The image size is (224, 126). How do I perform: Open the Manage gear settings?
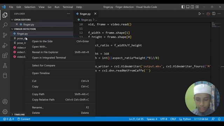pyautogui.click(x=5, y=112)
